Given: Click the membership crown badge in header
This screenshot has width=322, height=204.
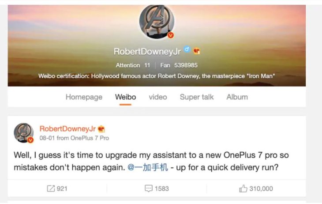Looking at the screenshot, I should click(x=197, y=51).
